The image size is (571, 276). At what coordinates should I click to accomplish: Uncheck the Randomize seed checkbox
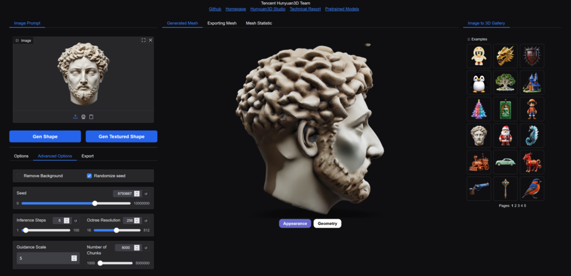[89, 176]
